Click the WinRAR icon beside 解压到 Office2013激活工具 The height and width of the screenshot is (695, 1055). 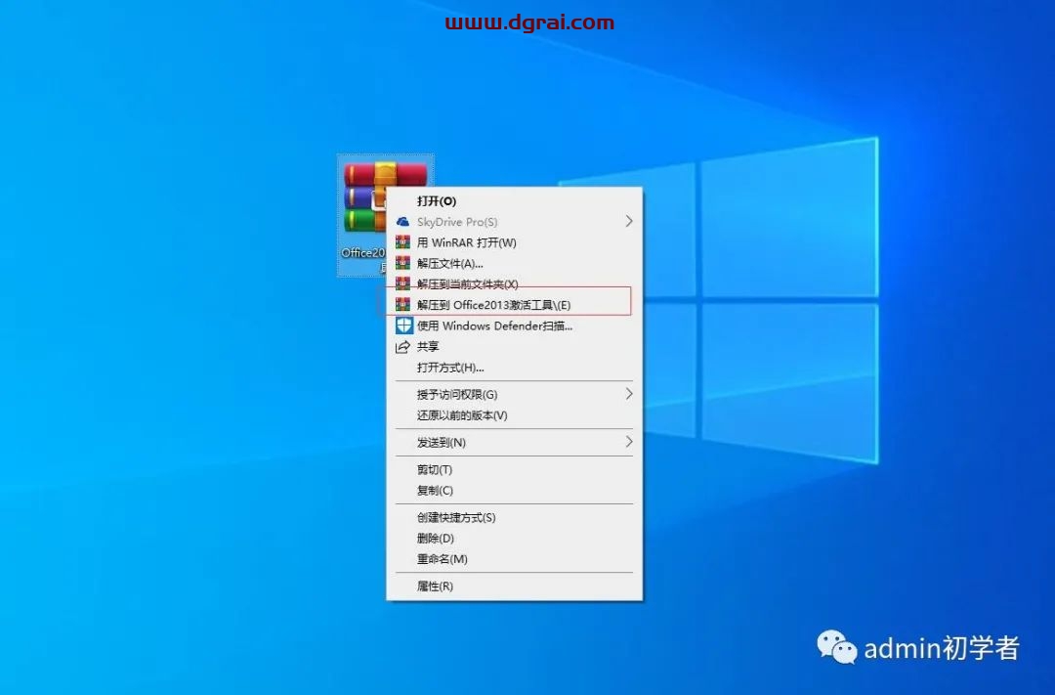[402, 305]
